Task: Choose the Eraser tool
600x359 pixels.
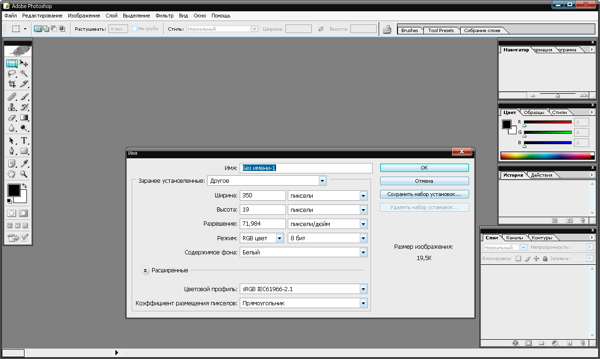Action: tap(12, 118)
